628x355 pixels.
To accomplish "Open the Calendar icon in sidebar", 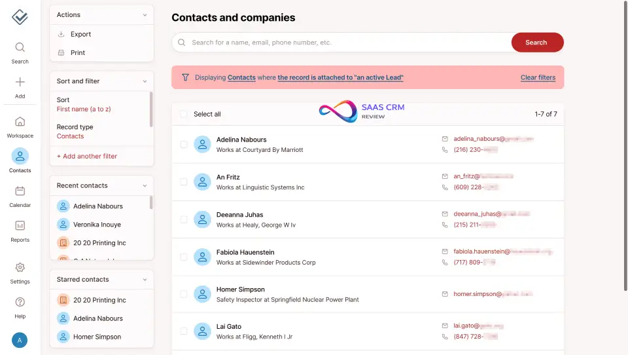I will [20, 191].
